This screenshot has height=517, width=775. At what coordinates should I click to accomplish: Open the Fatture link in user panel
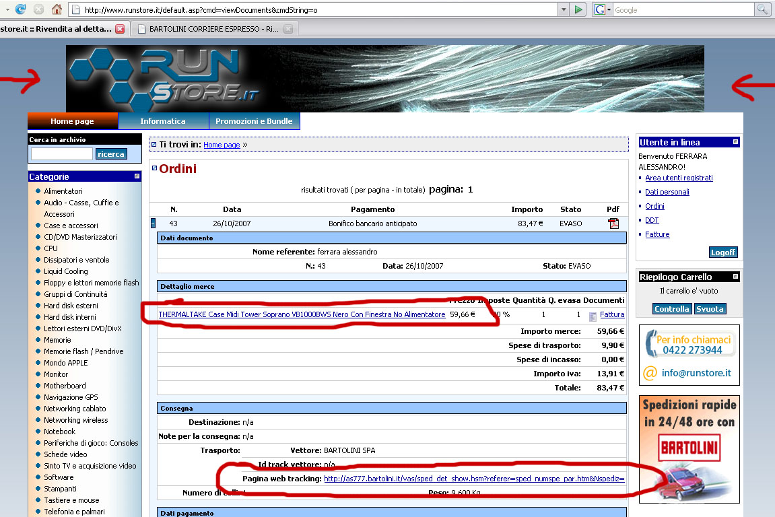[x=657, y=234]
